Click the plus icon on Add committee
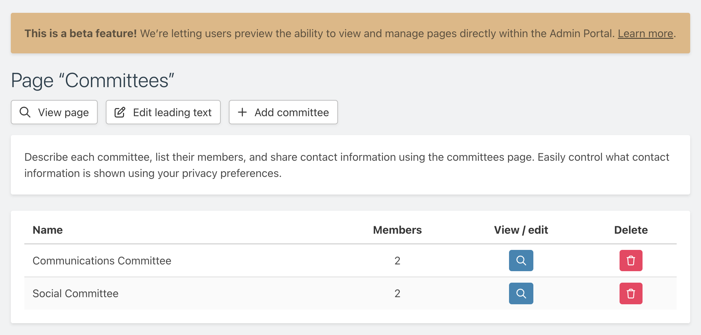 pos(242,112)
